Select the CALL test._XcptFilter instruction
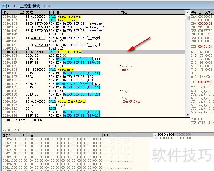Screen dimensions: 214x171 pos(67,101)
